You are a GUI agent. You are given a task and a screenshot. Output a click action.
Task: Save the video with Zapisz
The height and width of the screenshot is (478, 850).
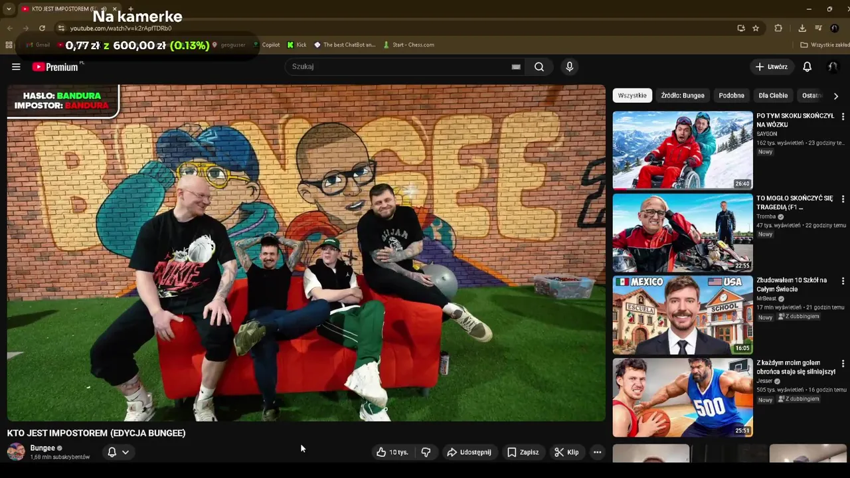(523, 452)
